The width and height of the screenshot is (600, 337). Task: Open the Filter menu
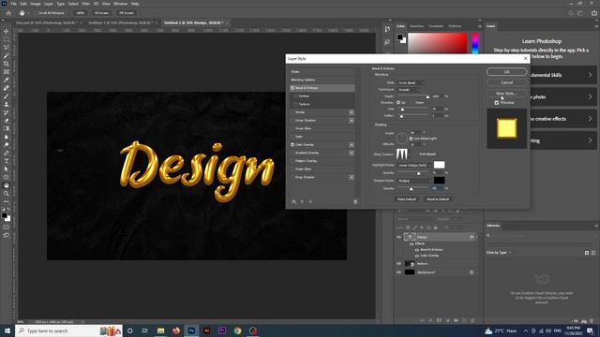[x=85, y=4]
